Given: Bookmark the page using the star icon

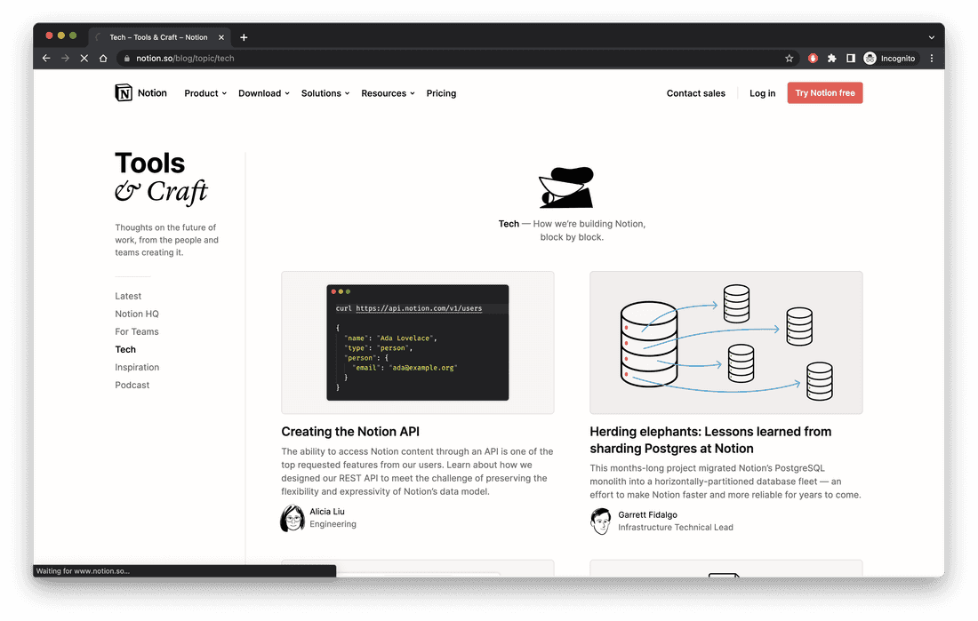Looking at the screenshot, I should [x=789, y=58].
